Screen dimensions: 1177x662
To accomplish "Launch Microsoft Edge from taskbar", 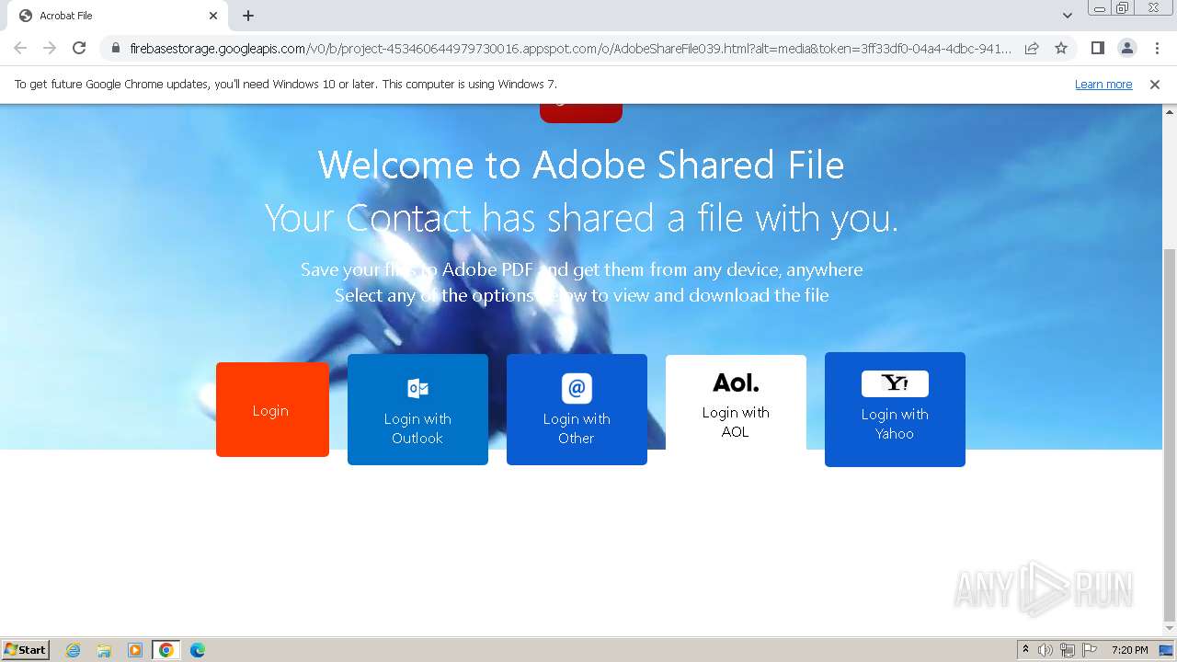I will (x=198, y=650).
